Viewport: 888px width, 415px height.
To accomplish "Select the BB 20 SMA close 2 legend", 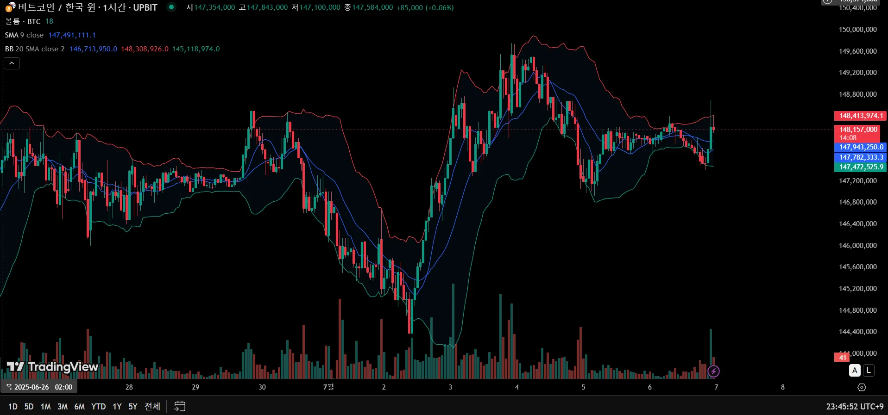I will pos(35,49).
